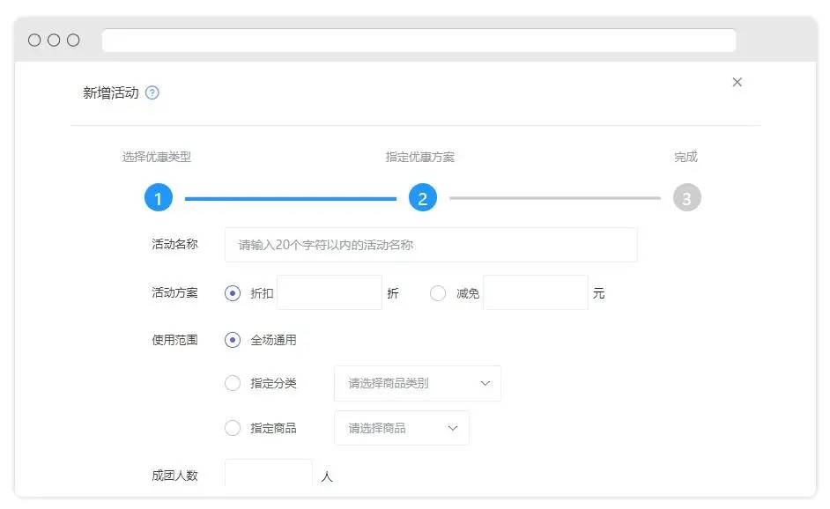The width and height of the screenshot is (830, 509).
Task: Close the 新增活动 dialog with the X
Action: click(x=737, y=82)
